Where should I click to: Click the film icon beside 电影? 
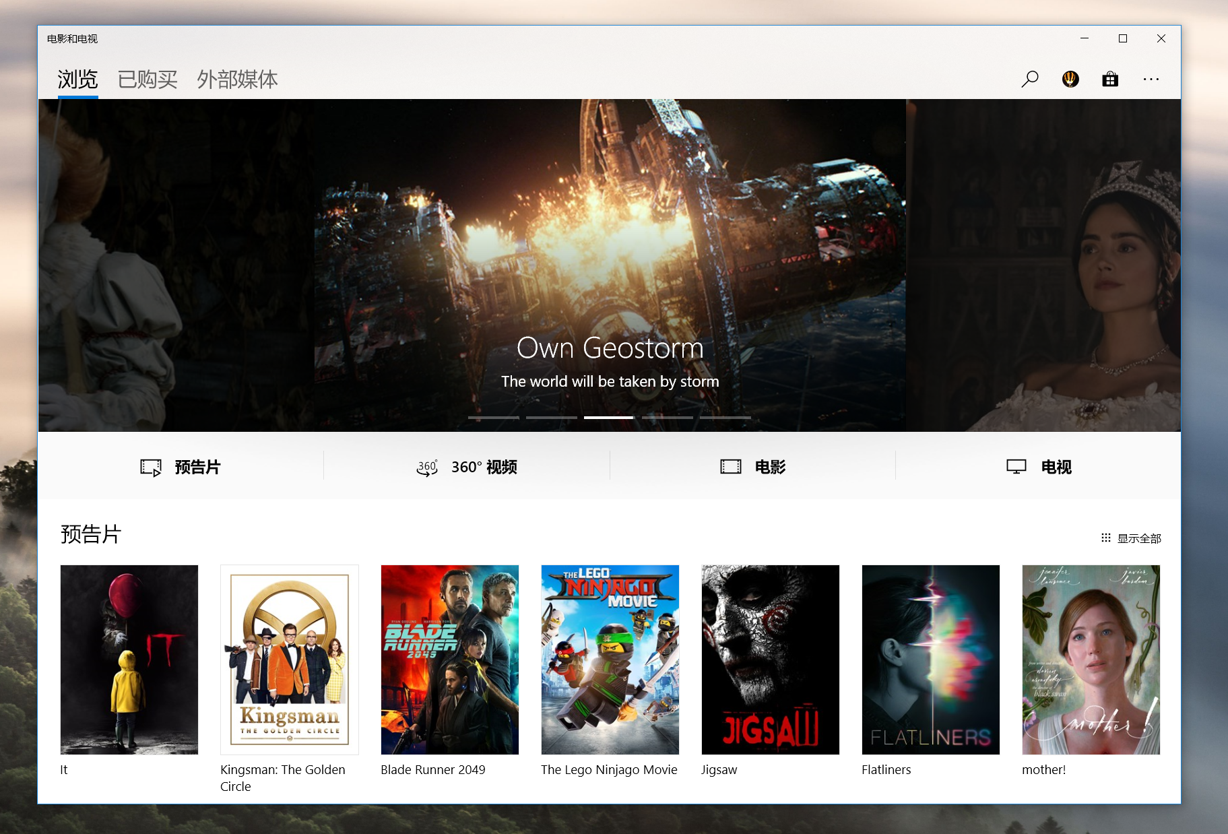point(731,467)
